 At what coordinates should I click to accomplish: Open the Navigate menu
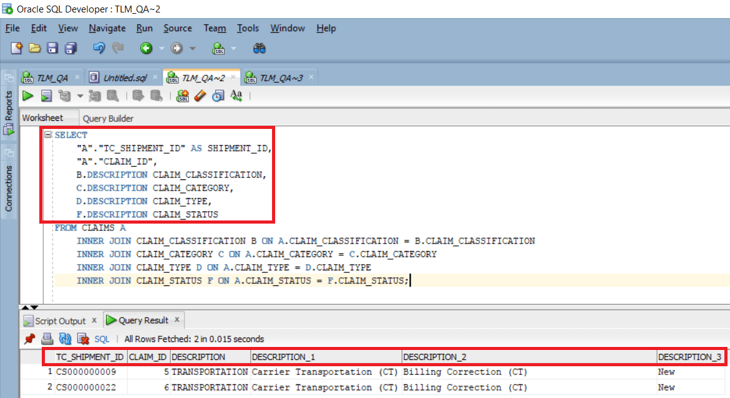[x=107, y=29]
